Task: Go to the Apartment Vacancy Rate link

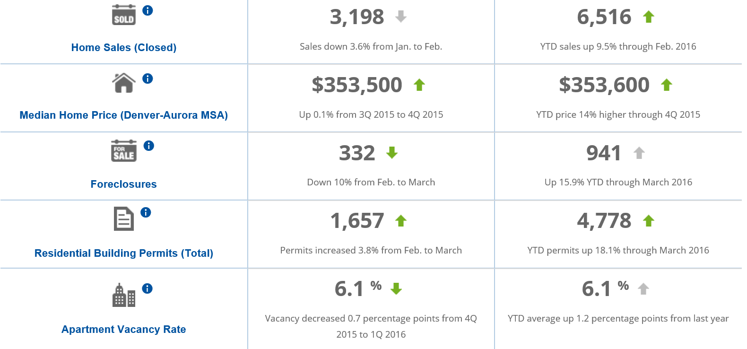Action: (124, 330)
